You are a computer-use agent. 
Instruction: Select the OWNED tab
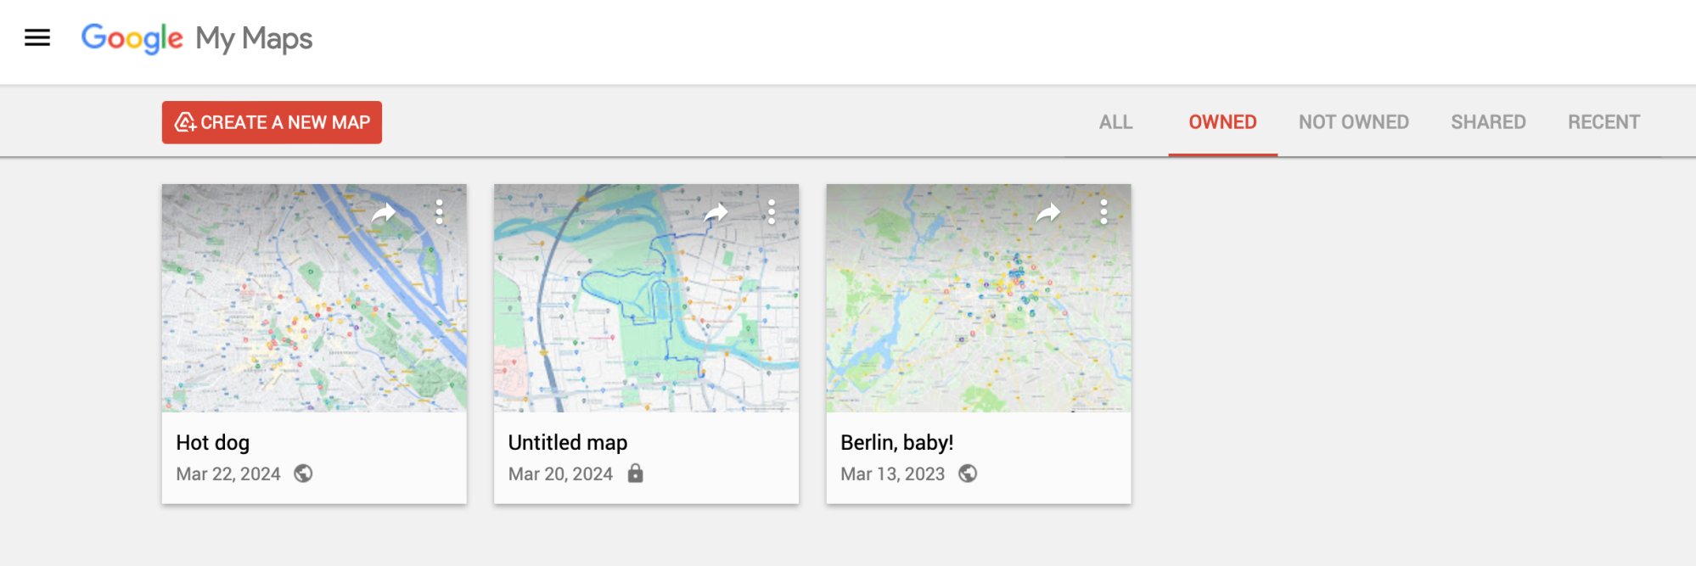[x=1222, y=122]
